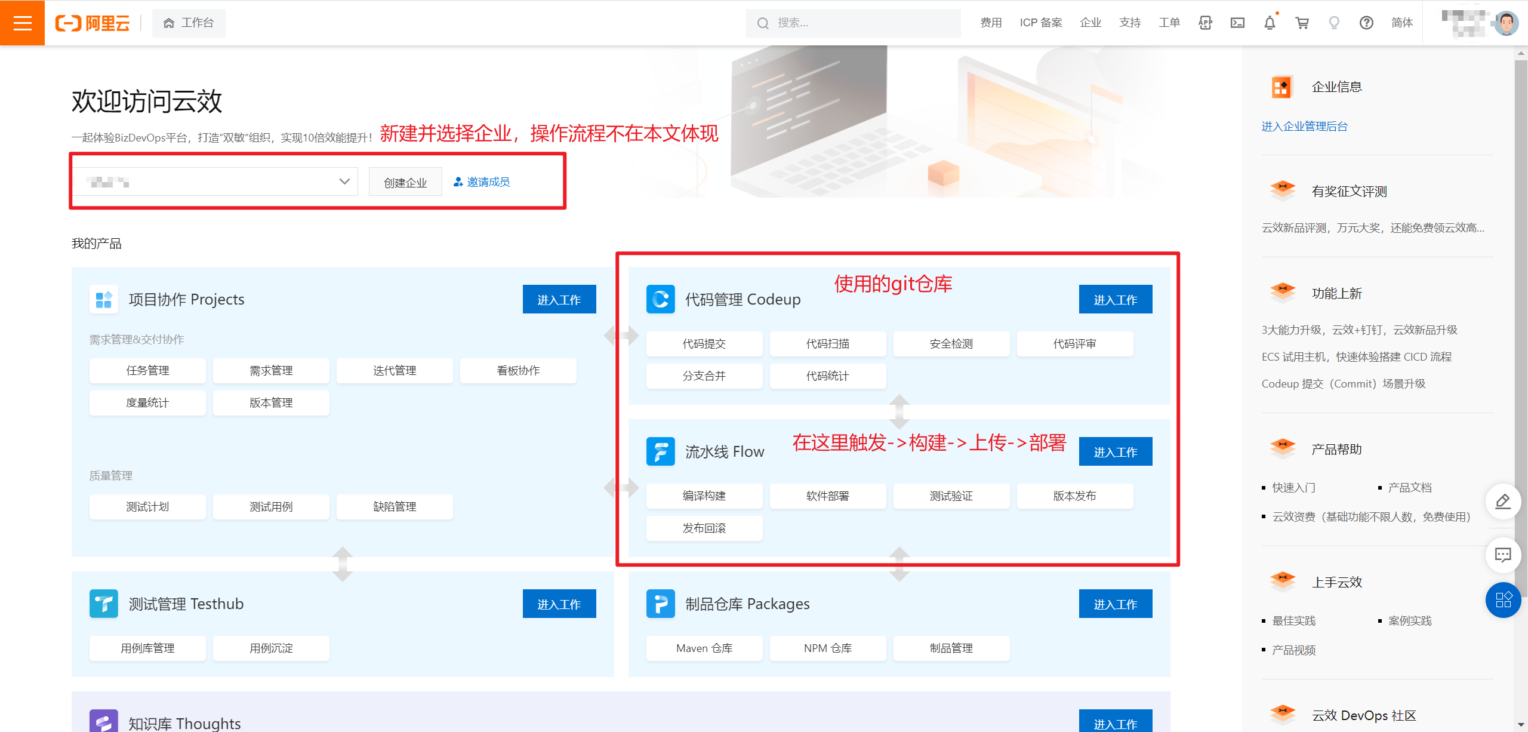Click the notification bell icon
1528x732 pixels.
1270,23
